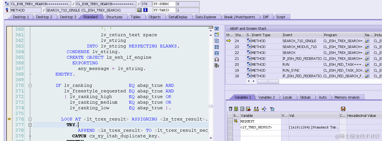Click the layout icon in Variables toolbar

[x=272, y=109]
